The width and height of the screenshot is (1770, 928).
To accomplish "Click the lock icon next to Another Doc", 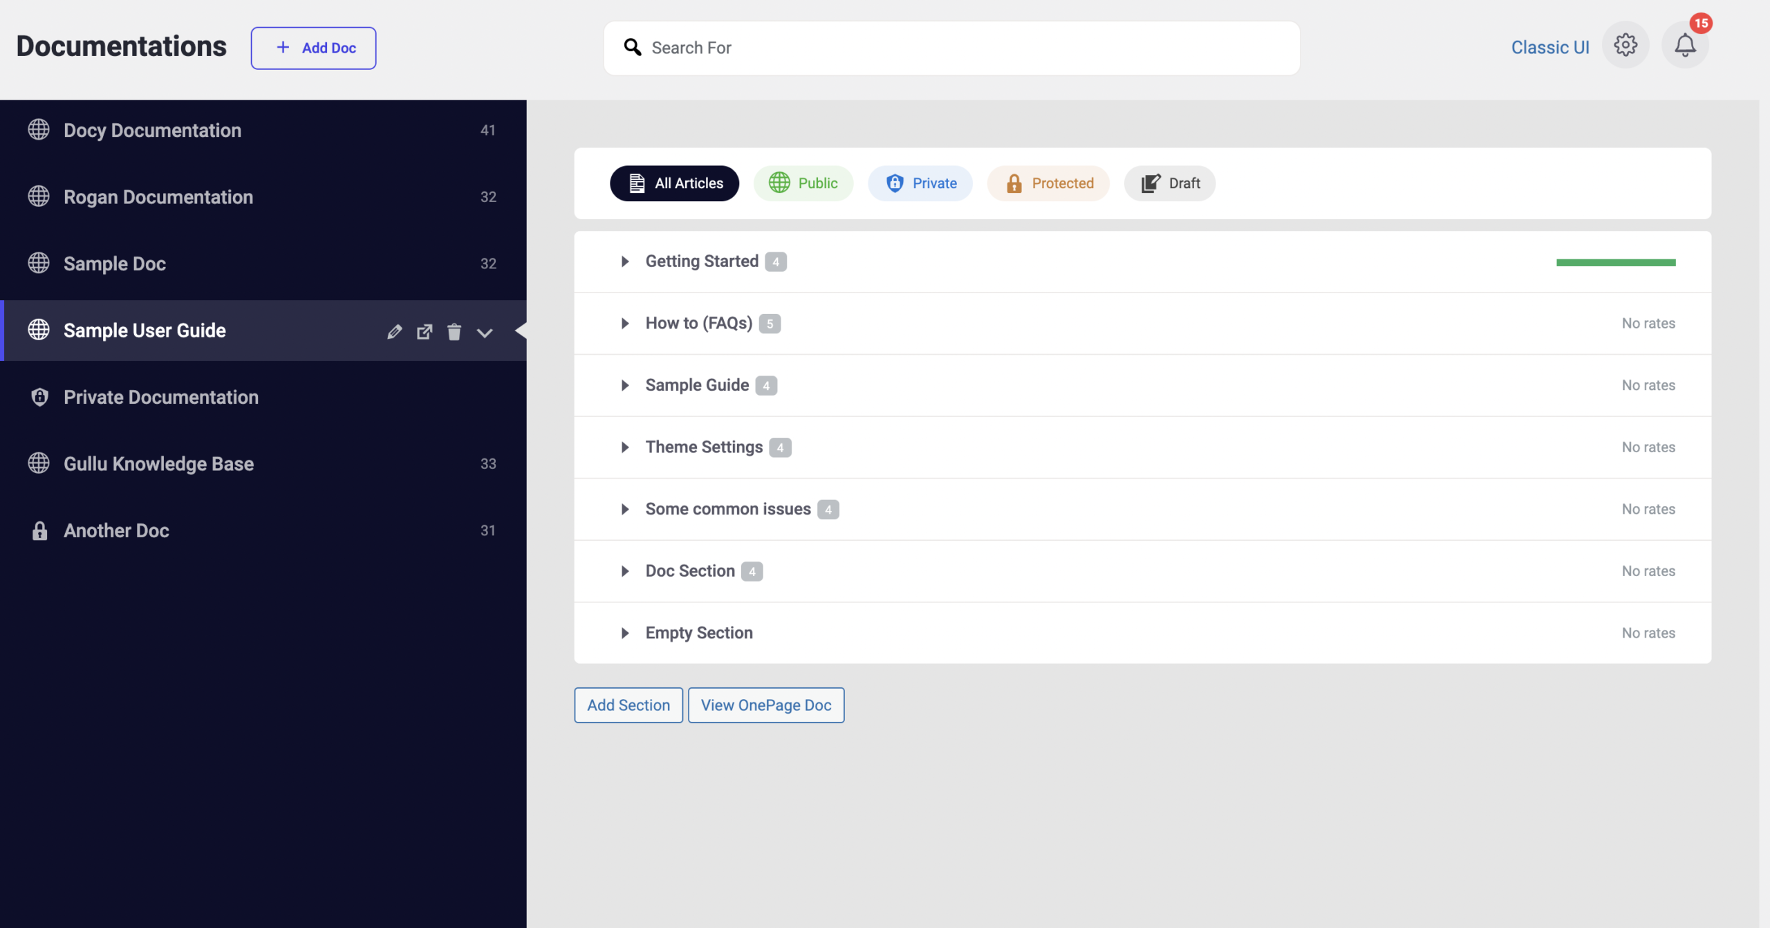I will coord(39,530).
